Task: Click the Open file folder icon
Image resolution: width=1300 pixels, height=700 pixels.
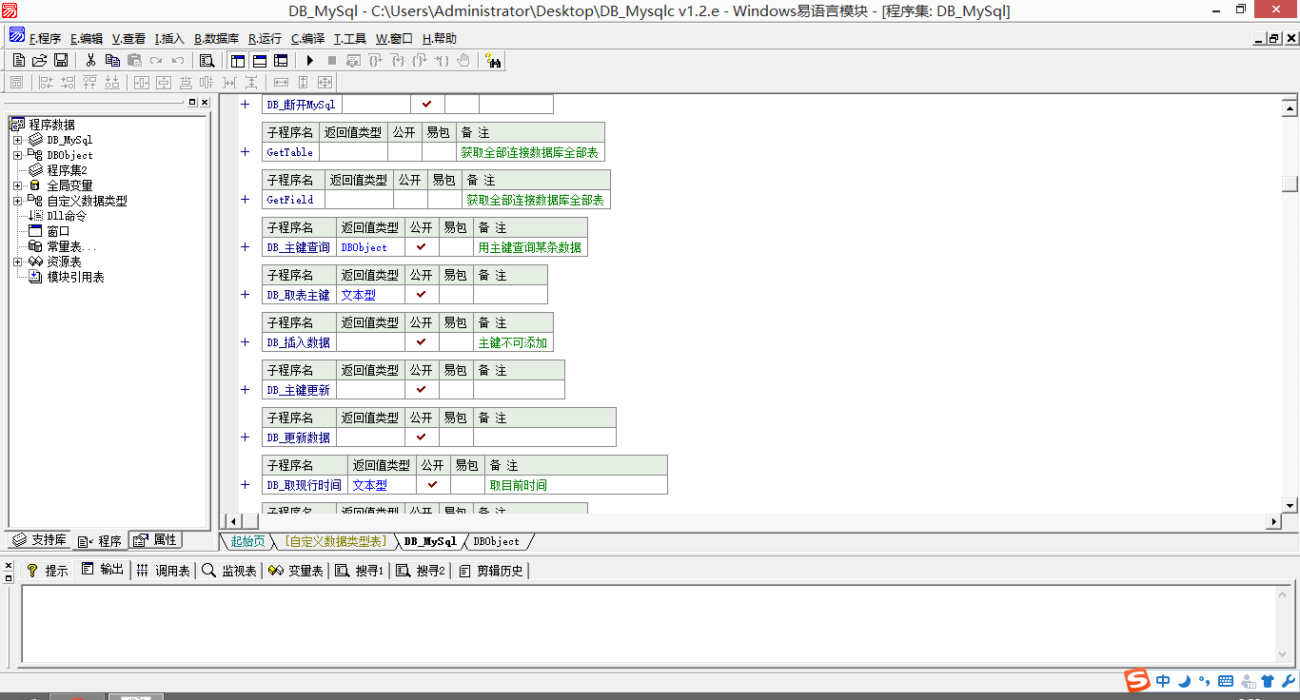Action: [x=39, y=60]
